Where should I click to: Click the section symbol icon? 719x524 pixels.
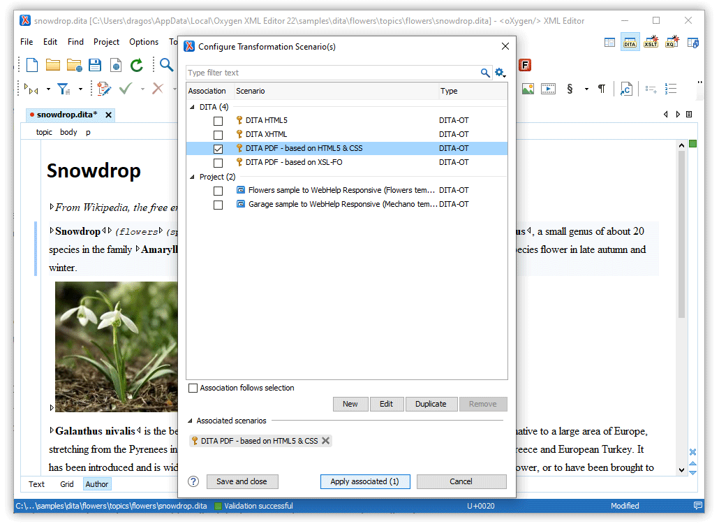(570, 89)
